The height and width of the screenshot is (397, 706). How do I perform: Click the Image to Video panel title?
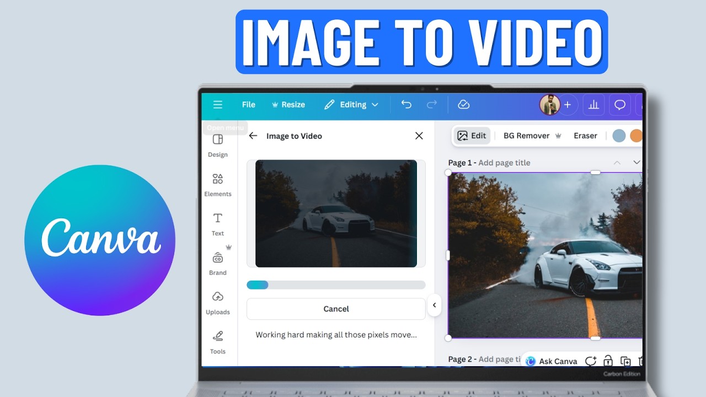[x=294, y=136]
